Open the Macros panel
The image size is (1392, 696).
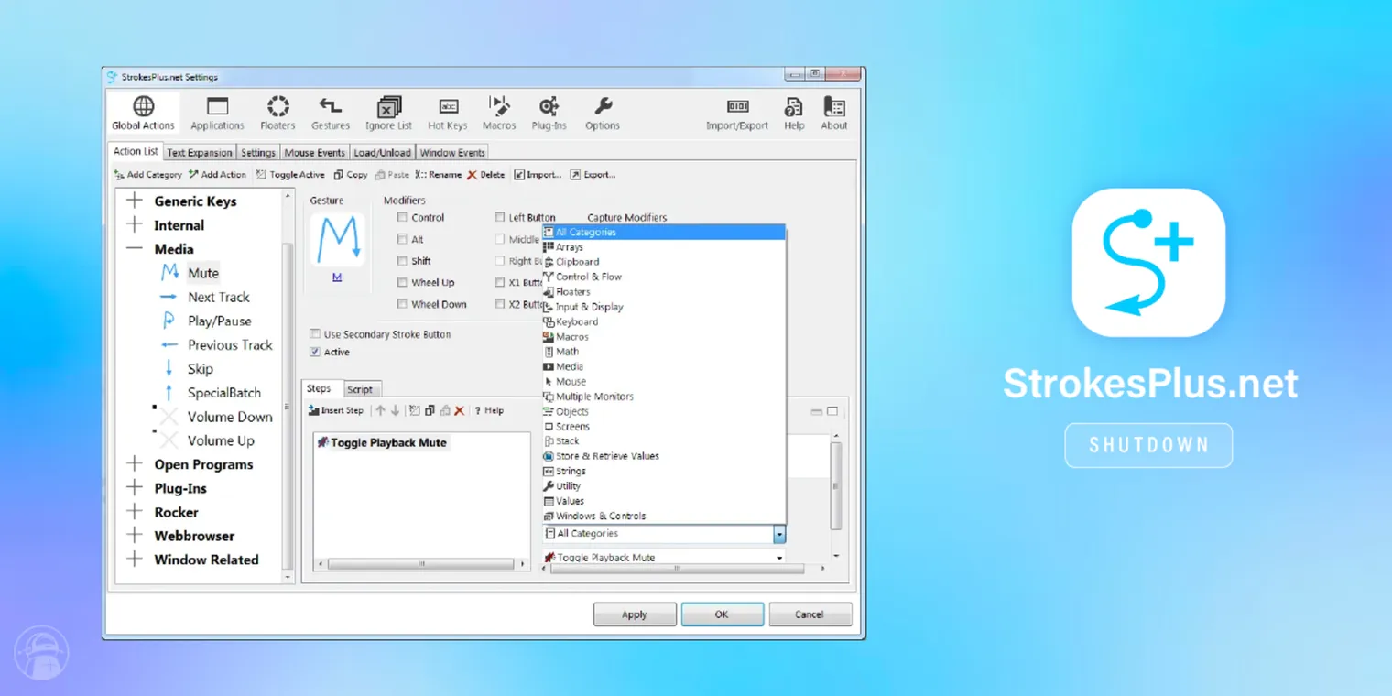499,112
